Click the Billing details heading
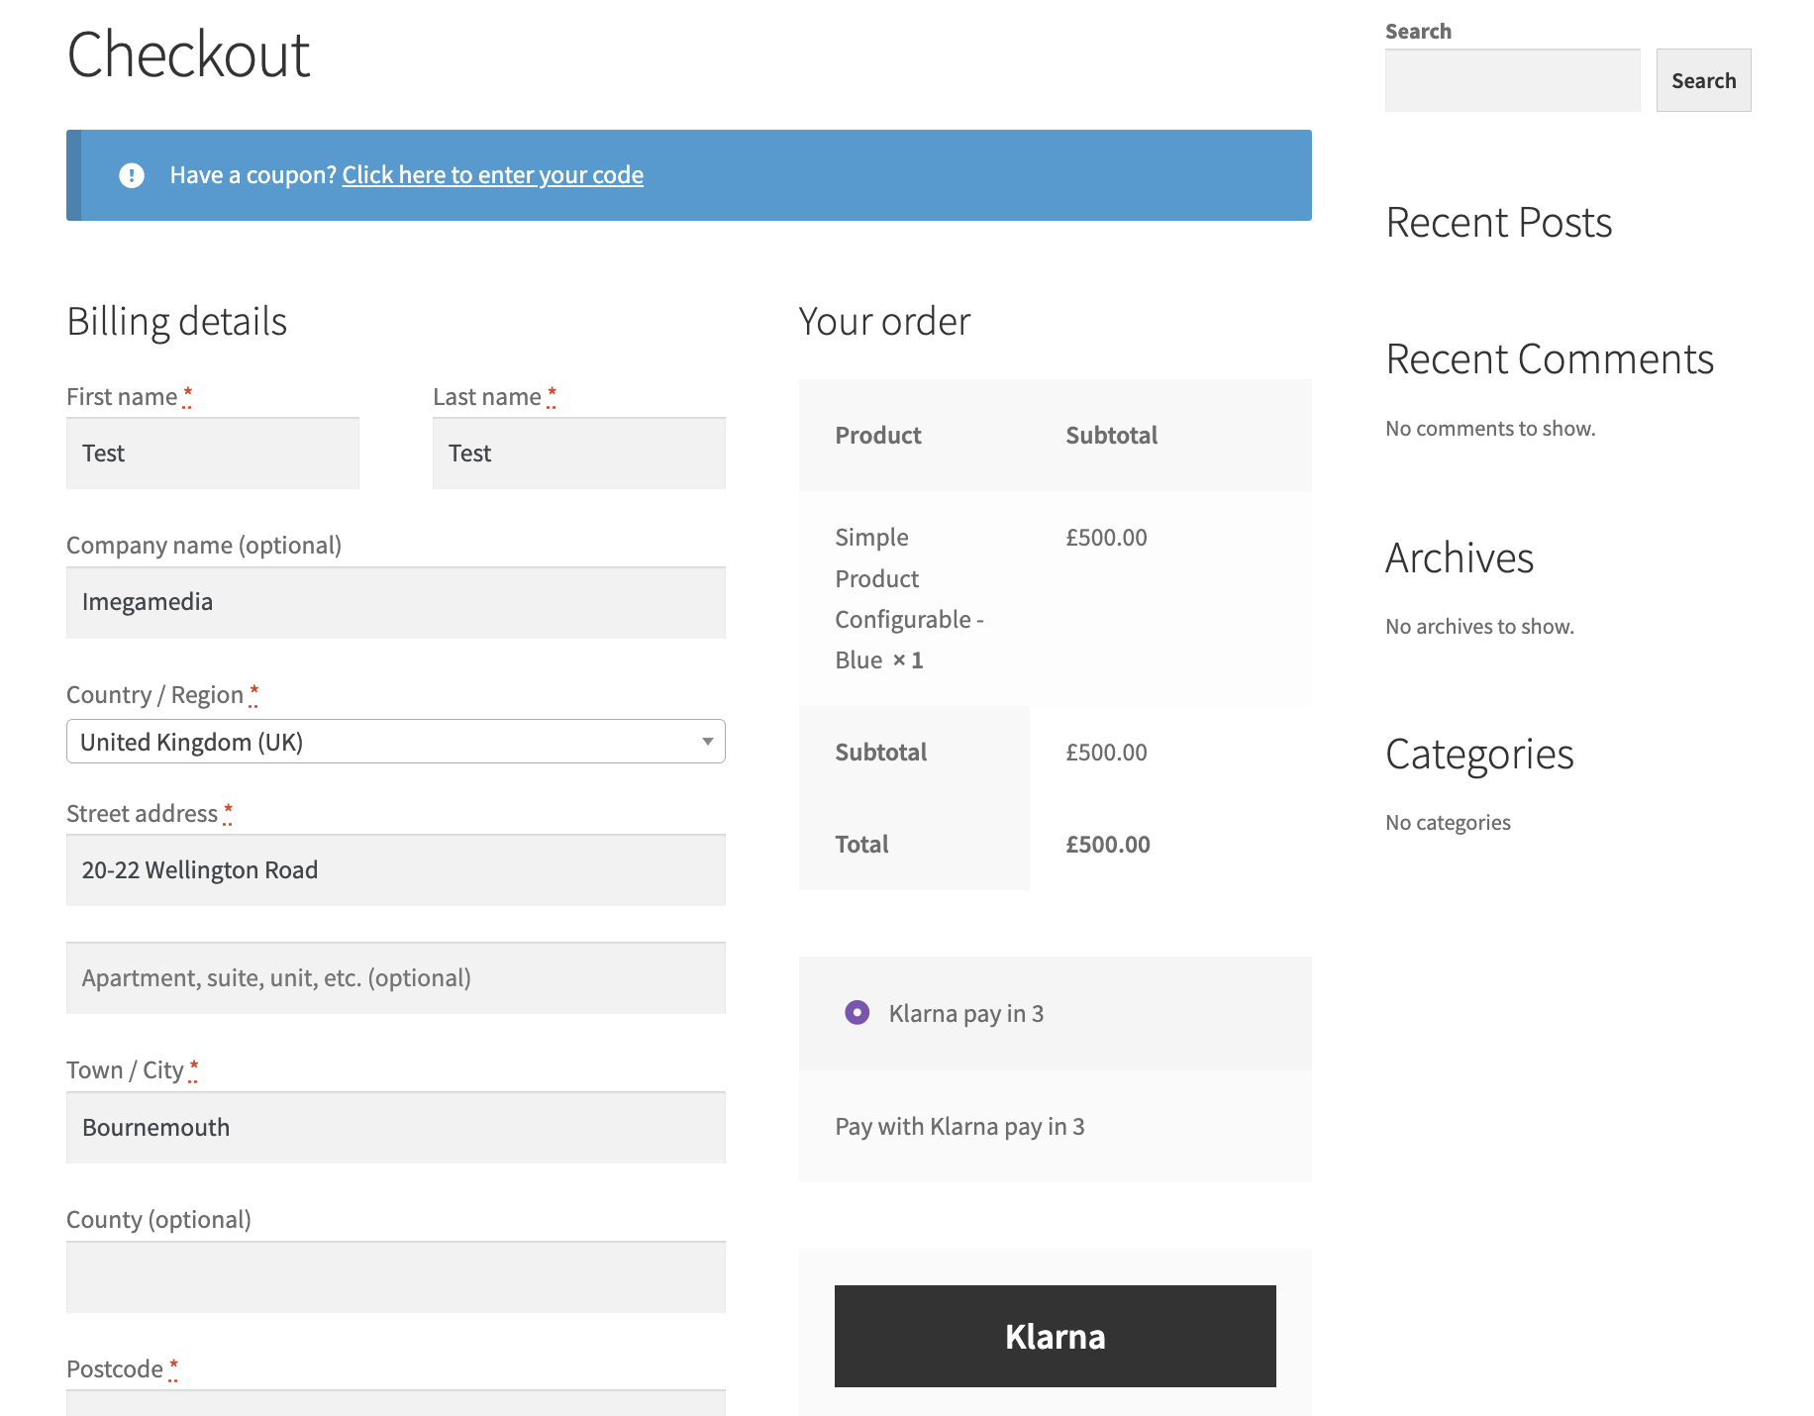This screenshot has width=1814, height=1416. [176, 322]
